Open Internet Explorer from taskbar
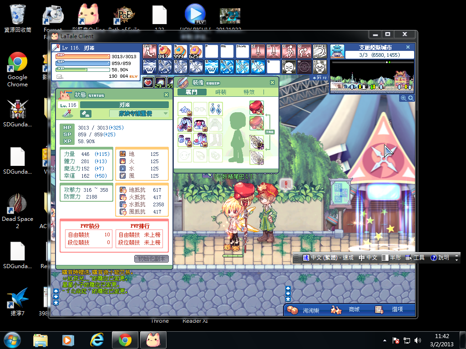The width and height of the screenshot is (466, 349). click(97, 340)
